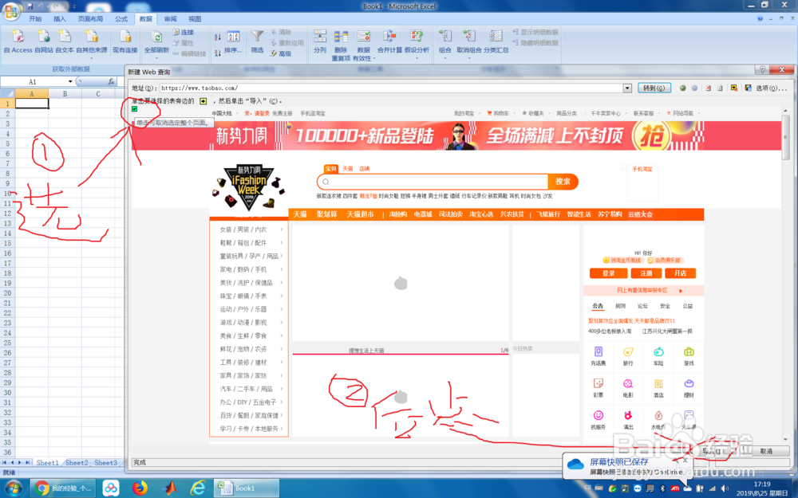Click the address URL field in Web Query
Viewport: 798px width, 498px height.
pos(391,88)
